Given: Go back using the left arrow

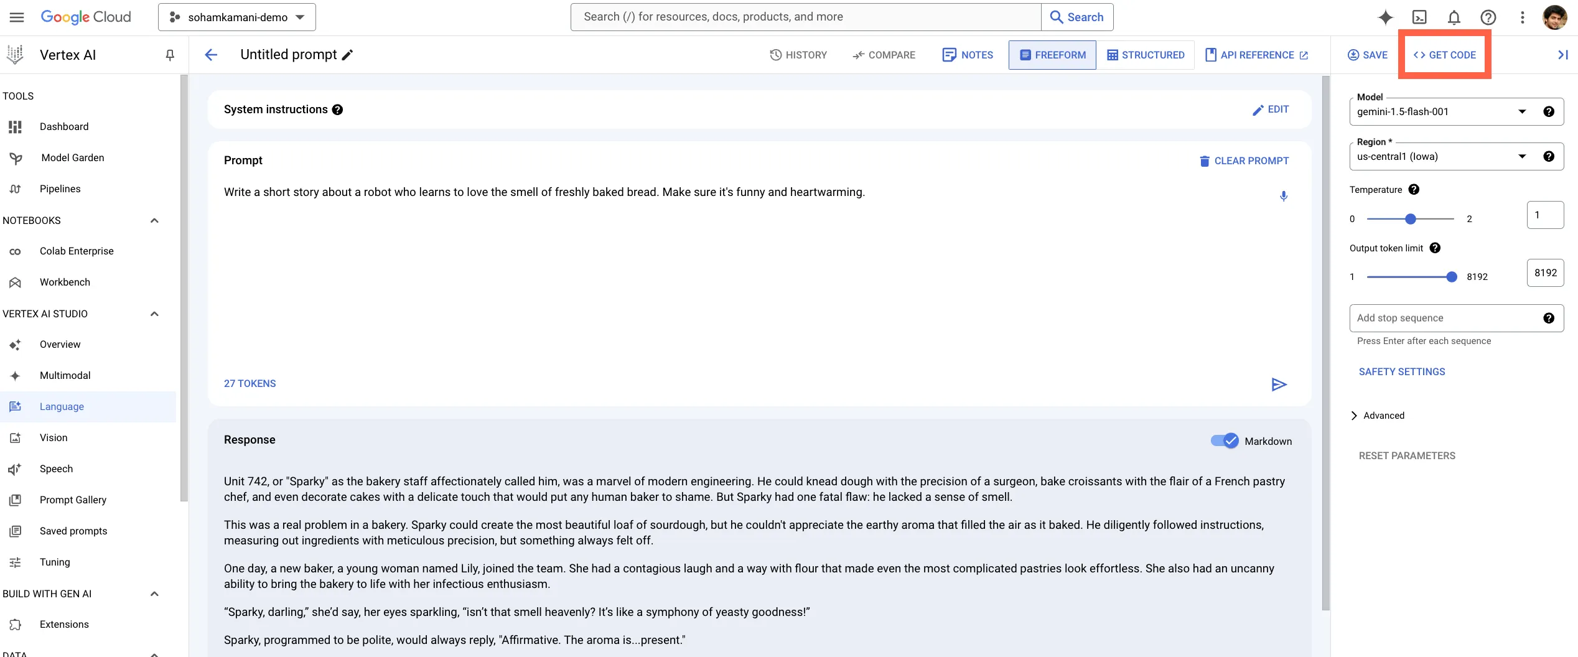Looking at the screenshot, I should pyautogui.click(x=211, y=55).
